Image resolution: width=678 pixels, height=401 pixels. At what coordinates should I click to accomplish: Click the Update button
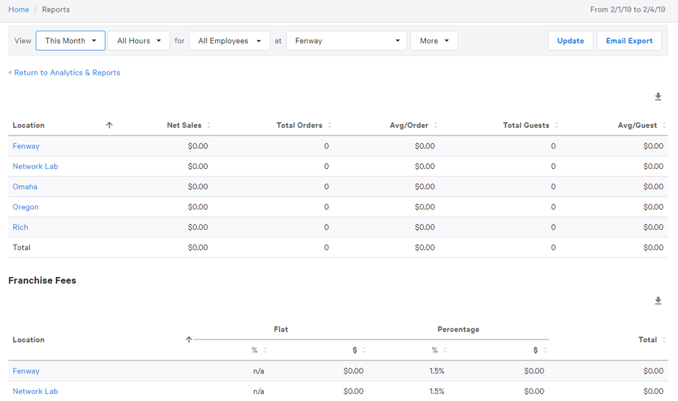pos(570,40)
